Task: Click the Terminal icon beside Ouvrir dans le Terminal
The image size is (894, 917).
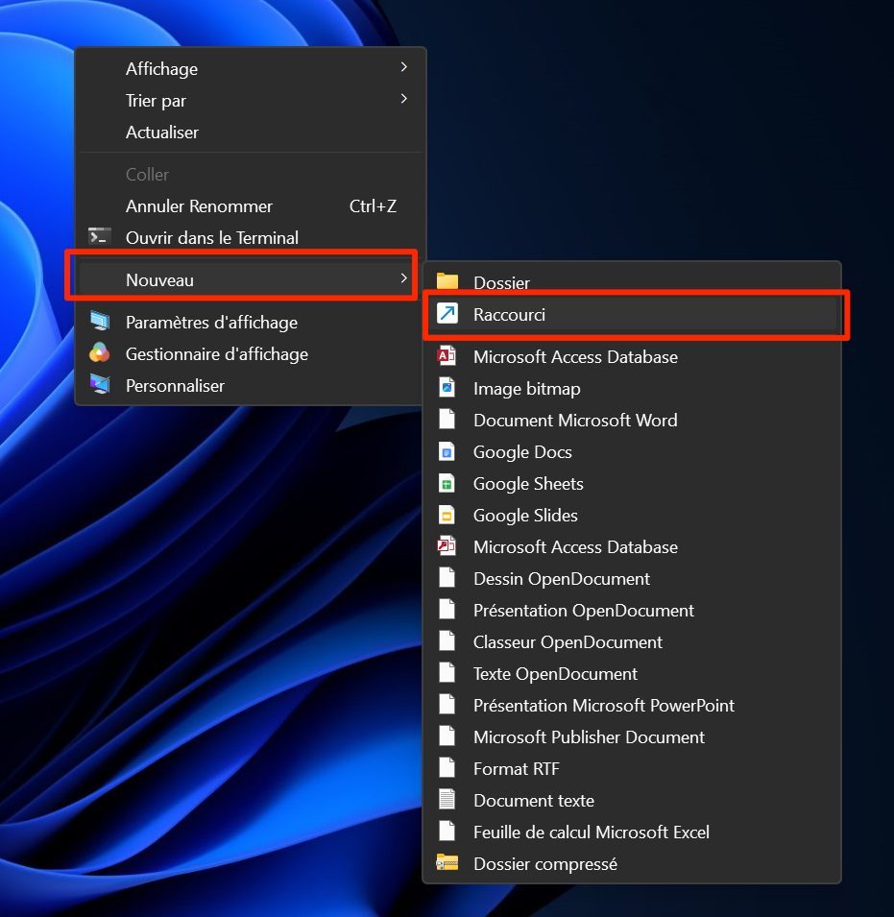Action: pos(100,237)
